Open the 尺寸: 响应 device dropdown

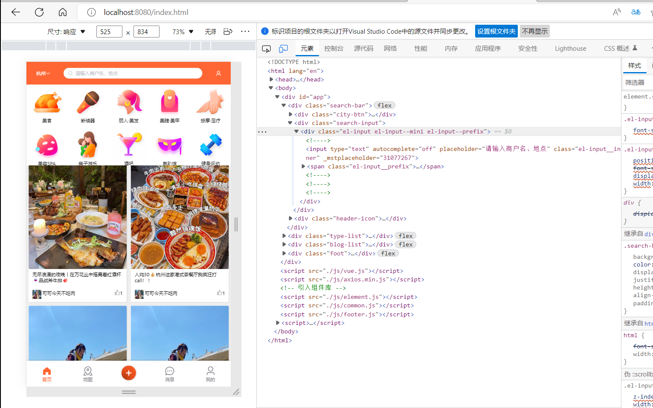click(x=66, y=32)
